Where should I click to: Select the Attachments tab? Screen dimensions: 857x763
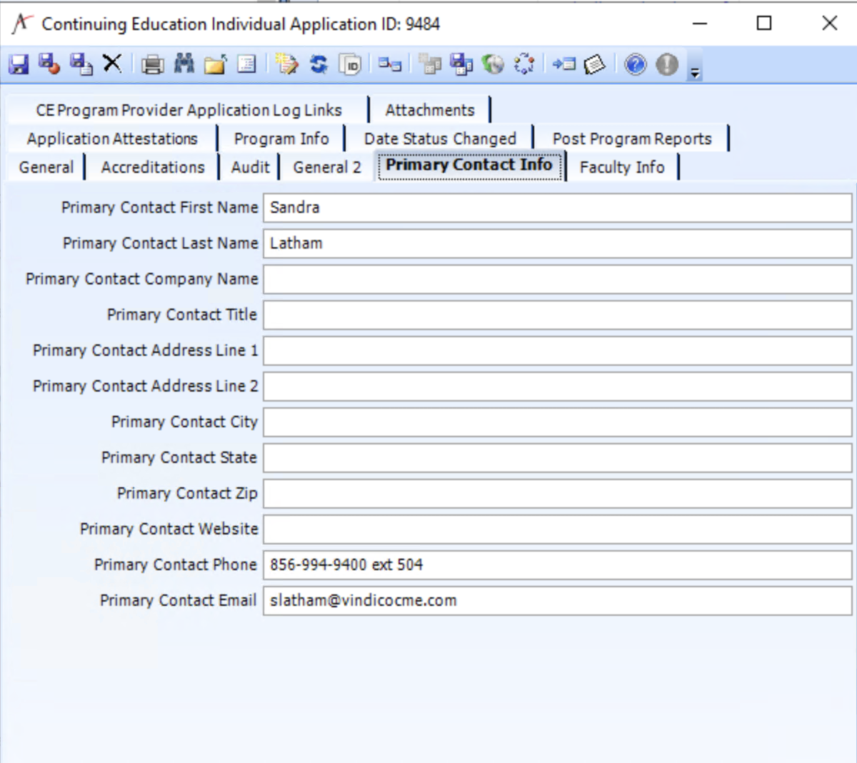pos(429,109)
